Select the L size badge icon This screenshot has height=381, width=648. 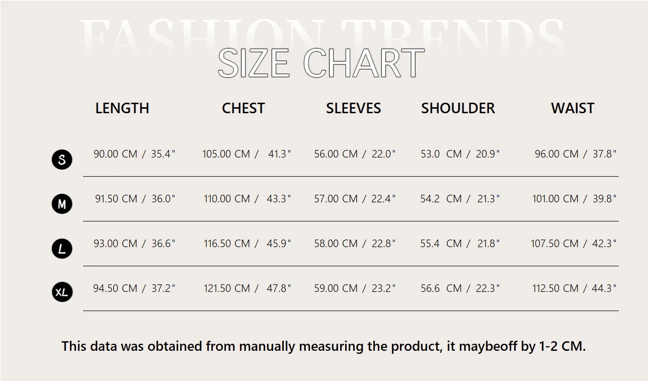62,249
